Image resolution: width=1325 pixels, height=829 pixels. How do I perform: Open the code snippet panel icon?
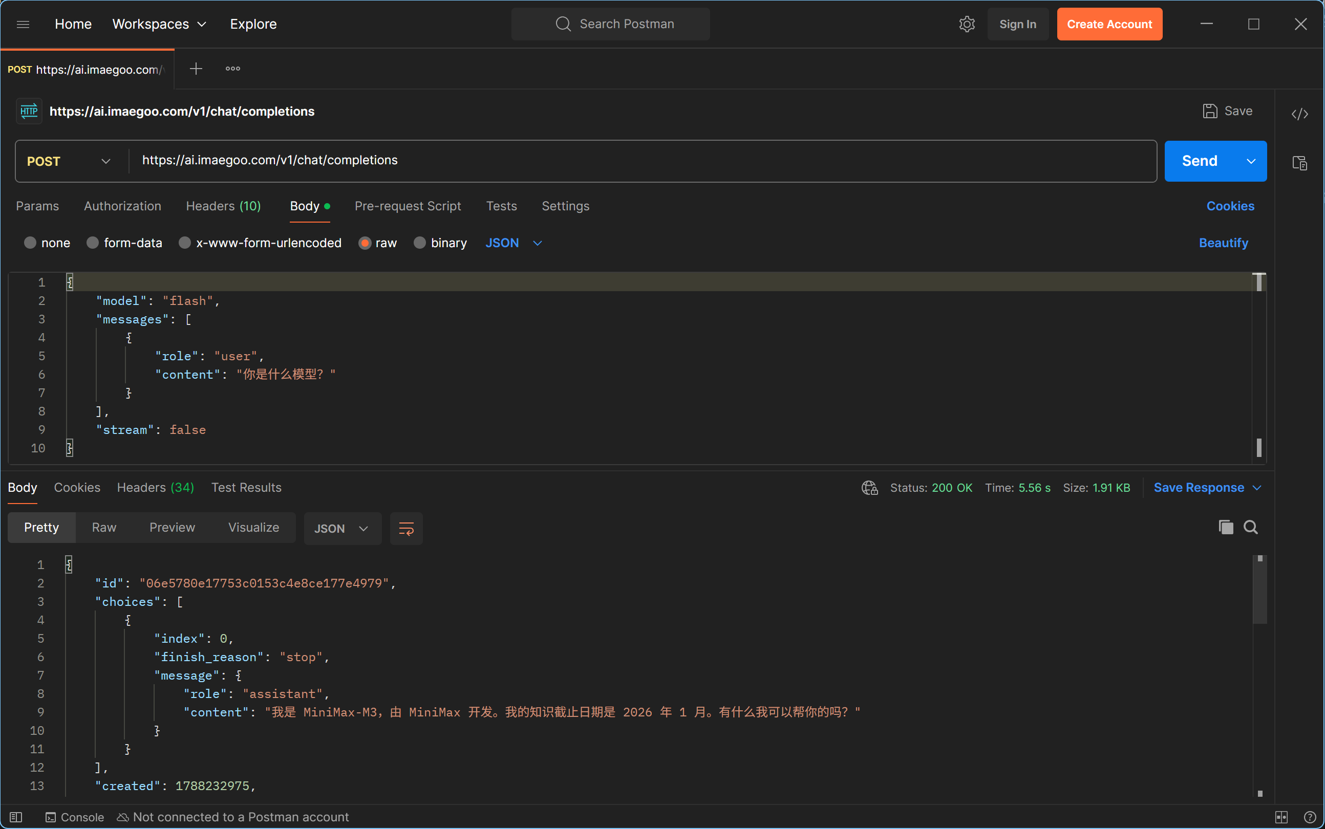(1300, 114)
